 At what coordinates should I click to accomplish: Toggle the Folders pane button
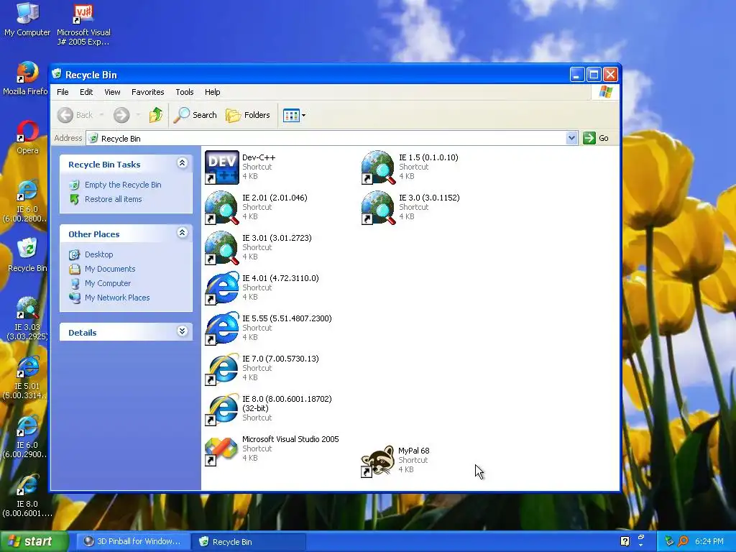tap(248, 115)
